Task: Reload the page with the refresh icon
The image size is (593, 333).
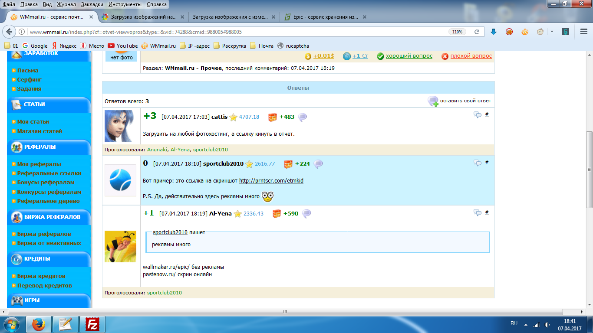Action: pos(477,32)
